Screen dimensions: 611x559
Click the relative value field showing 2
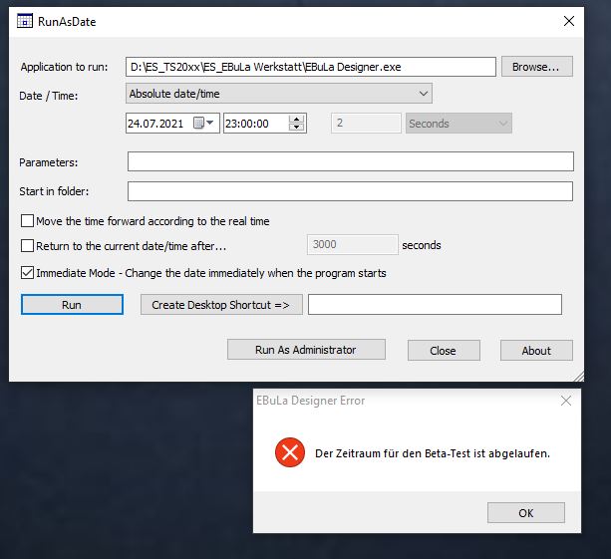366,124
